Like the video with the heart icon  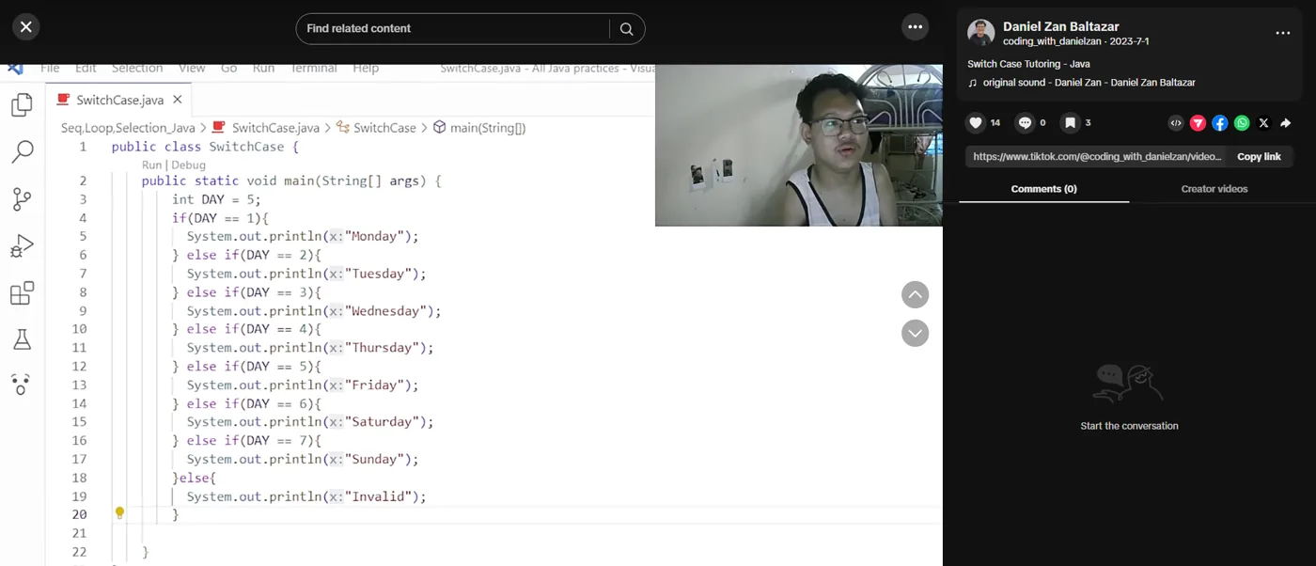pyautogui.click(x=976, y=123)
